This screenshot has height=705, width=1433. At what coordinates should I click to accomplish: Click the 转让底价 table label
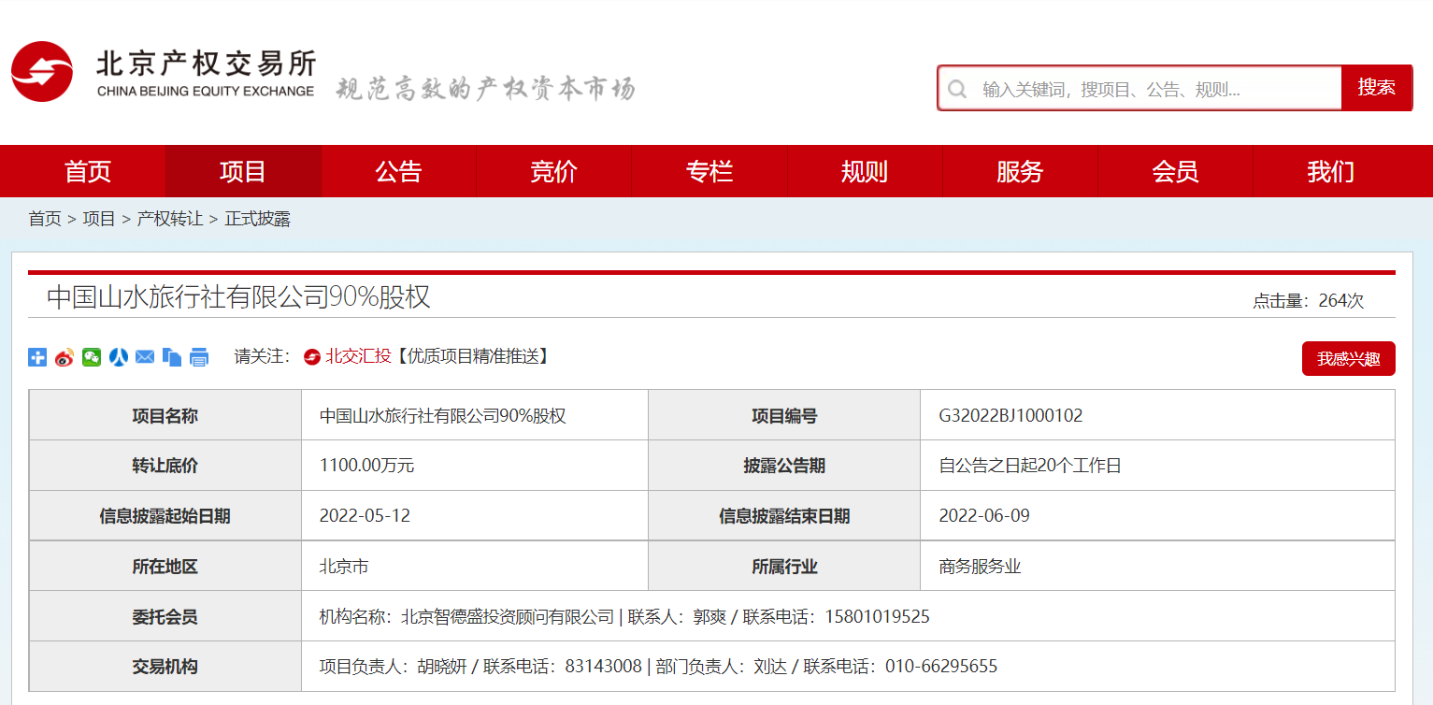tap(165, 466)
